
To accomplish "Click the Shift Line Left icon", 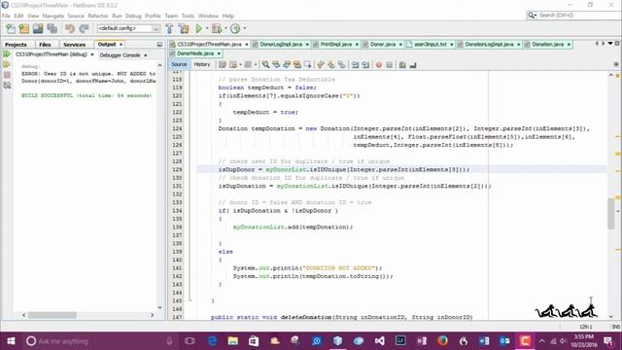I will (x=355, y=65).
